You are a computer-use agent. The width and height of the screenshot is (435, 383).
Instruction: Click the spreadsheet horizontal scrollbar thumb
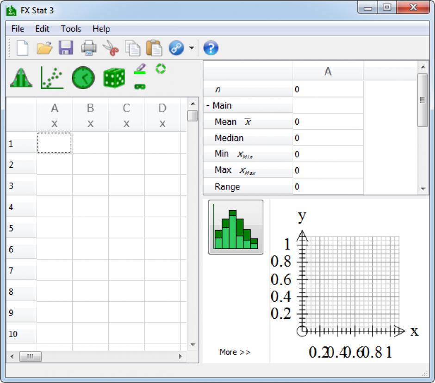pyautogui.click(x=30, y=356)
